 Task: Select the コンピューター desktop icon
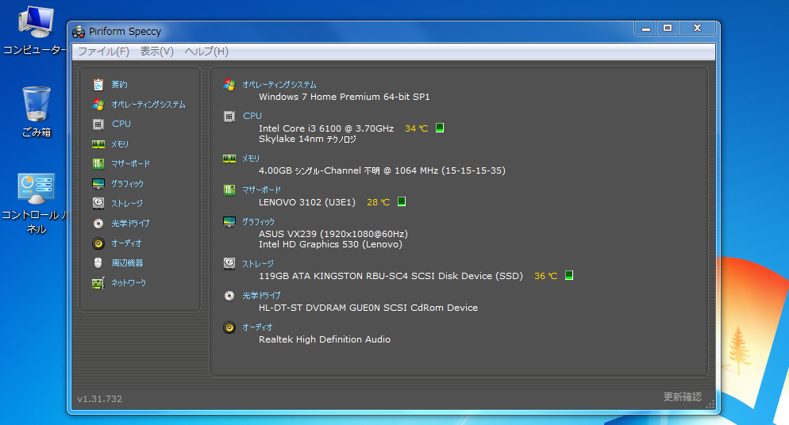pos(35,30)
